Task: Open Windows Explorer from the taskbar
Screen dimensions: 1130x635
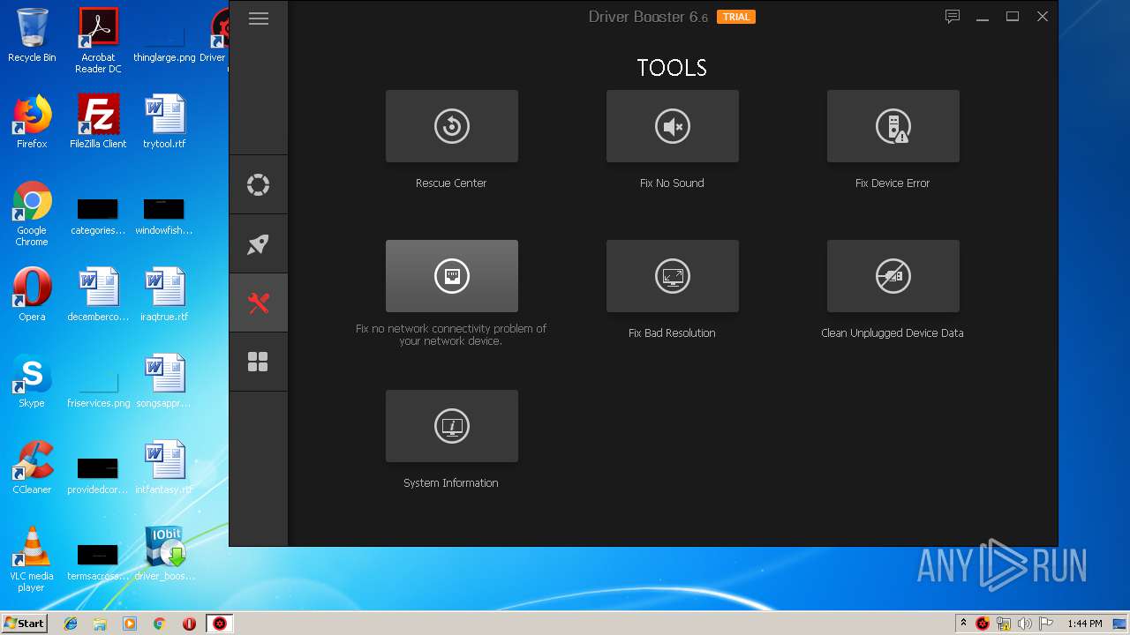Action: pos(100,624)
